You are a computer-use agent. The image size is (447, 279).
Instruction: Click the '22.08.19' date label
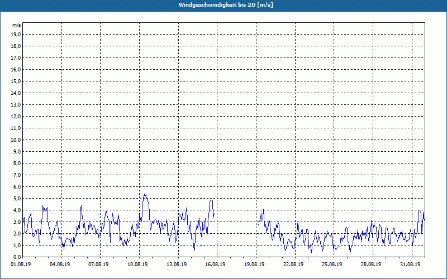293,264
